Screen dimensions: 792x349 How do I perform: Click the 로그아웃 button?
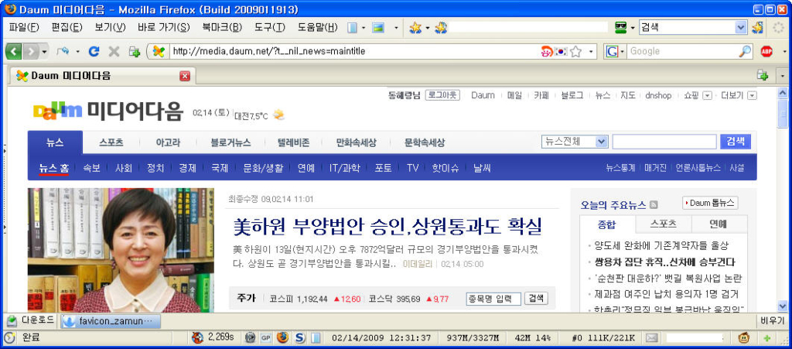pyautogui.click(x=442, y=95)
